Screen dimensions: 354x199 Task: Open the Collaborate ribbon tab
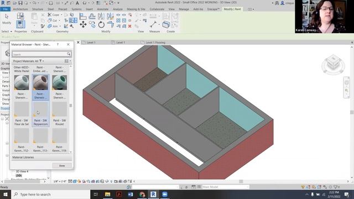pos(157,9)
